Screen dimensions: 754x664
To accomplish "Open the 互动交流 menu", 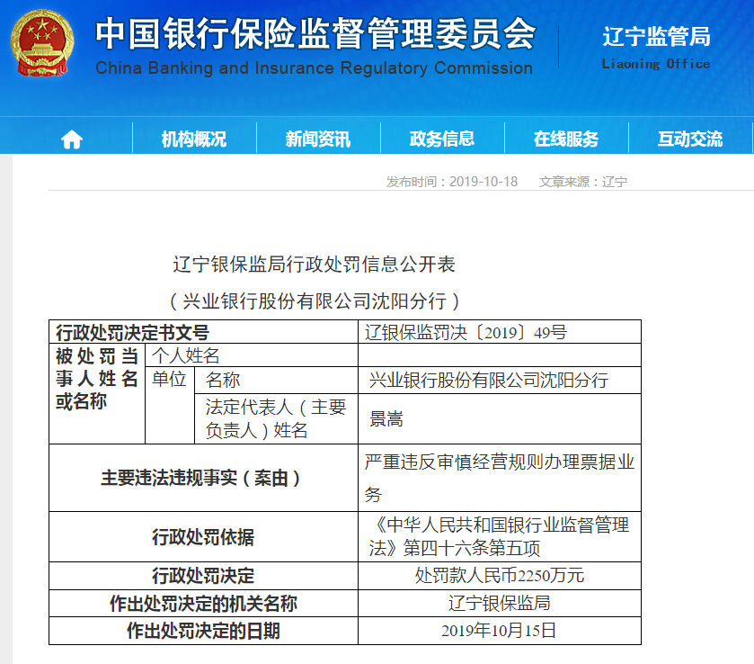I will (690, 139).
